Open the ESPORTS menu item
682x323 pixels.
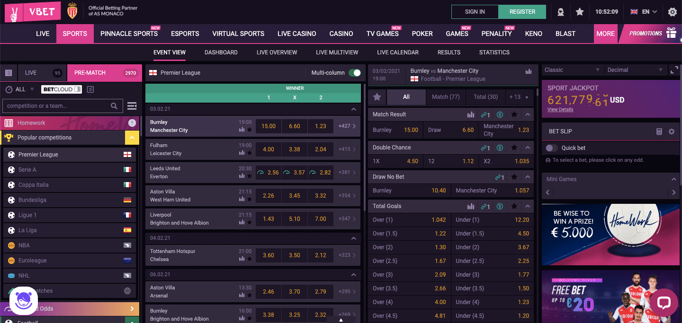click(x=185, y=34)
